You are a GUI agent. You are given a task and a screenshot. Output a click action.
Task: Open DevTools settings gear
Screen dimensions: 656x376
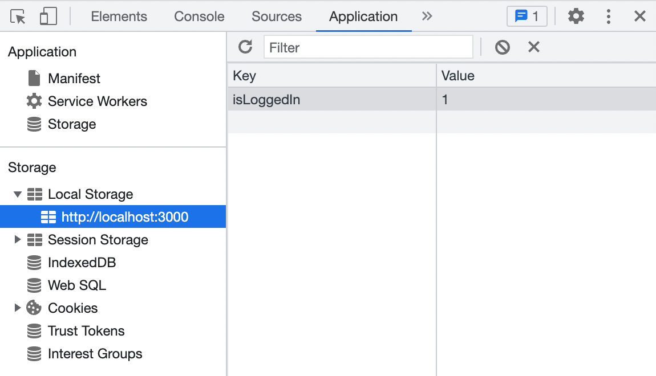pyautogui.click(x=576, y=17)
